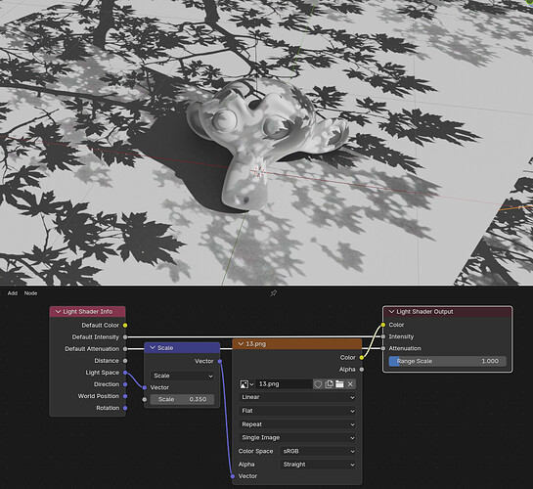Screen dimensions: 533x489
Task: Collapse the Light Shader Info node
Action: pos(58,312)
